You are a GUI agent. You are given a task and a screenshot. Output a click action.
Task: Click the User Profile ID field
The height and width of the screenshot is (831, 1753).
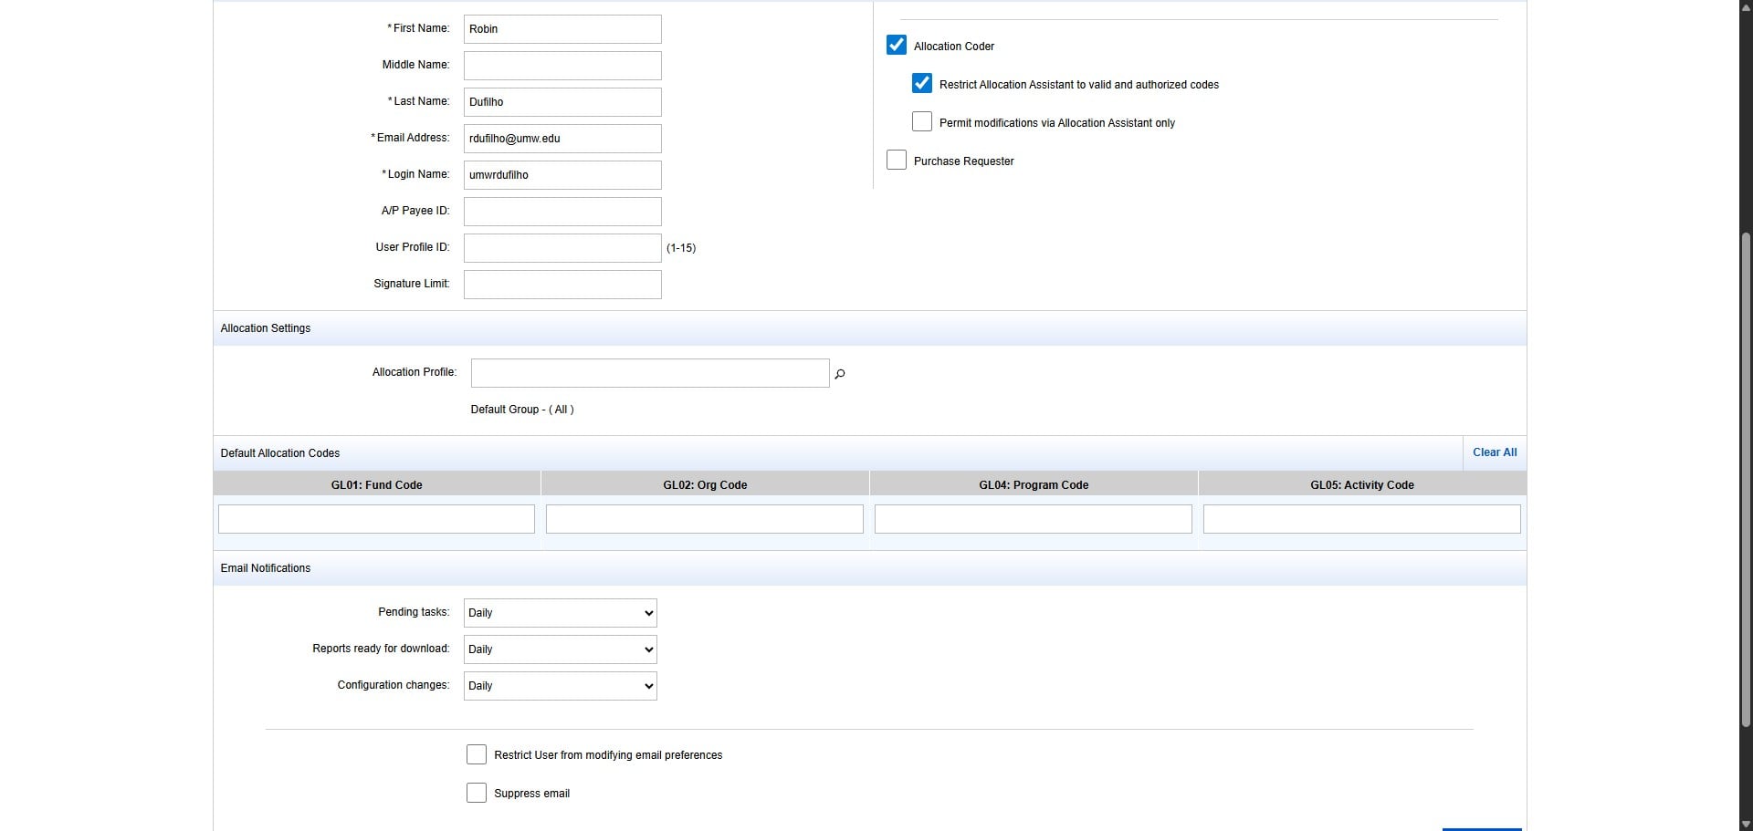pos(562,248)
